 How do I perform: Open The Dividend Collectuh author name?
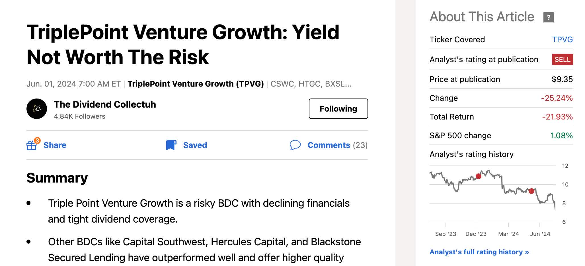click(x=105, y=104)
